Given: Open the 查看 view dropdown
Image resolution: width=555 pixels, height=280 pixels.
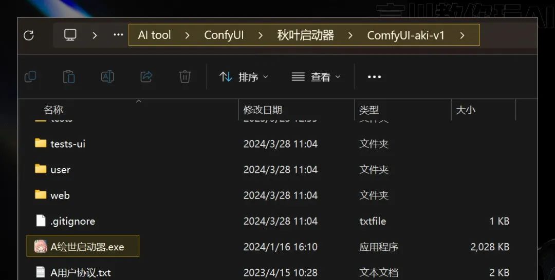Looking at the screenshot, I should (x=316, y=76).
